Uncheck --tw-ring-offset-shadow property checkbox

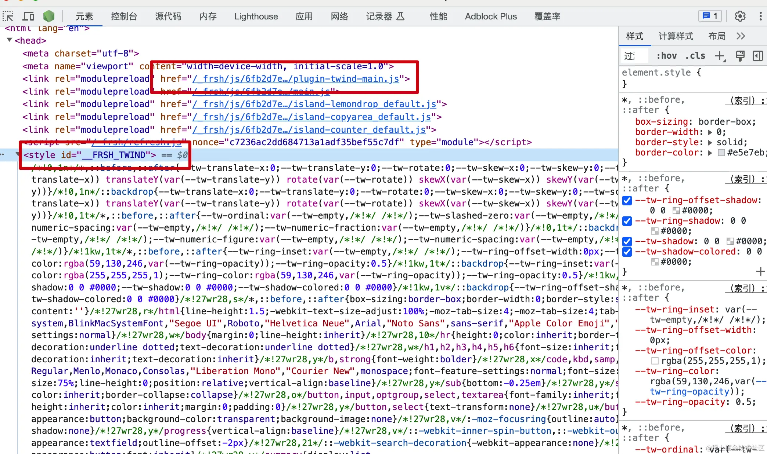(x=627, y=201)
